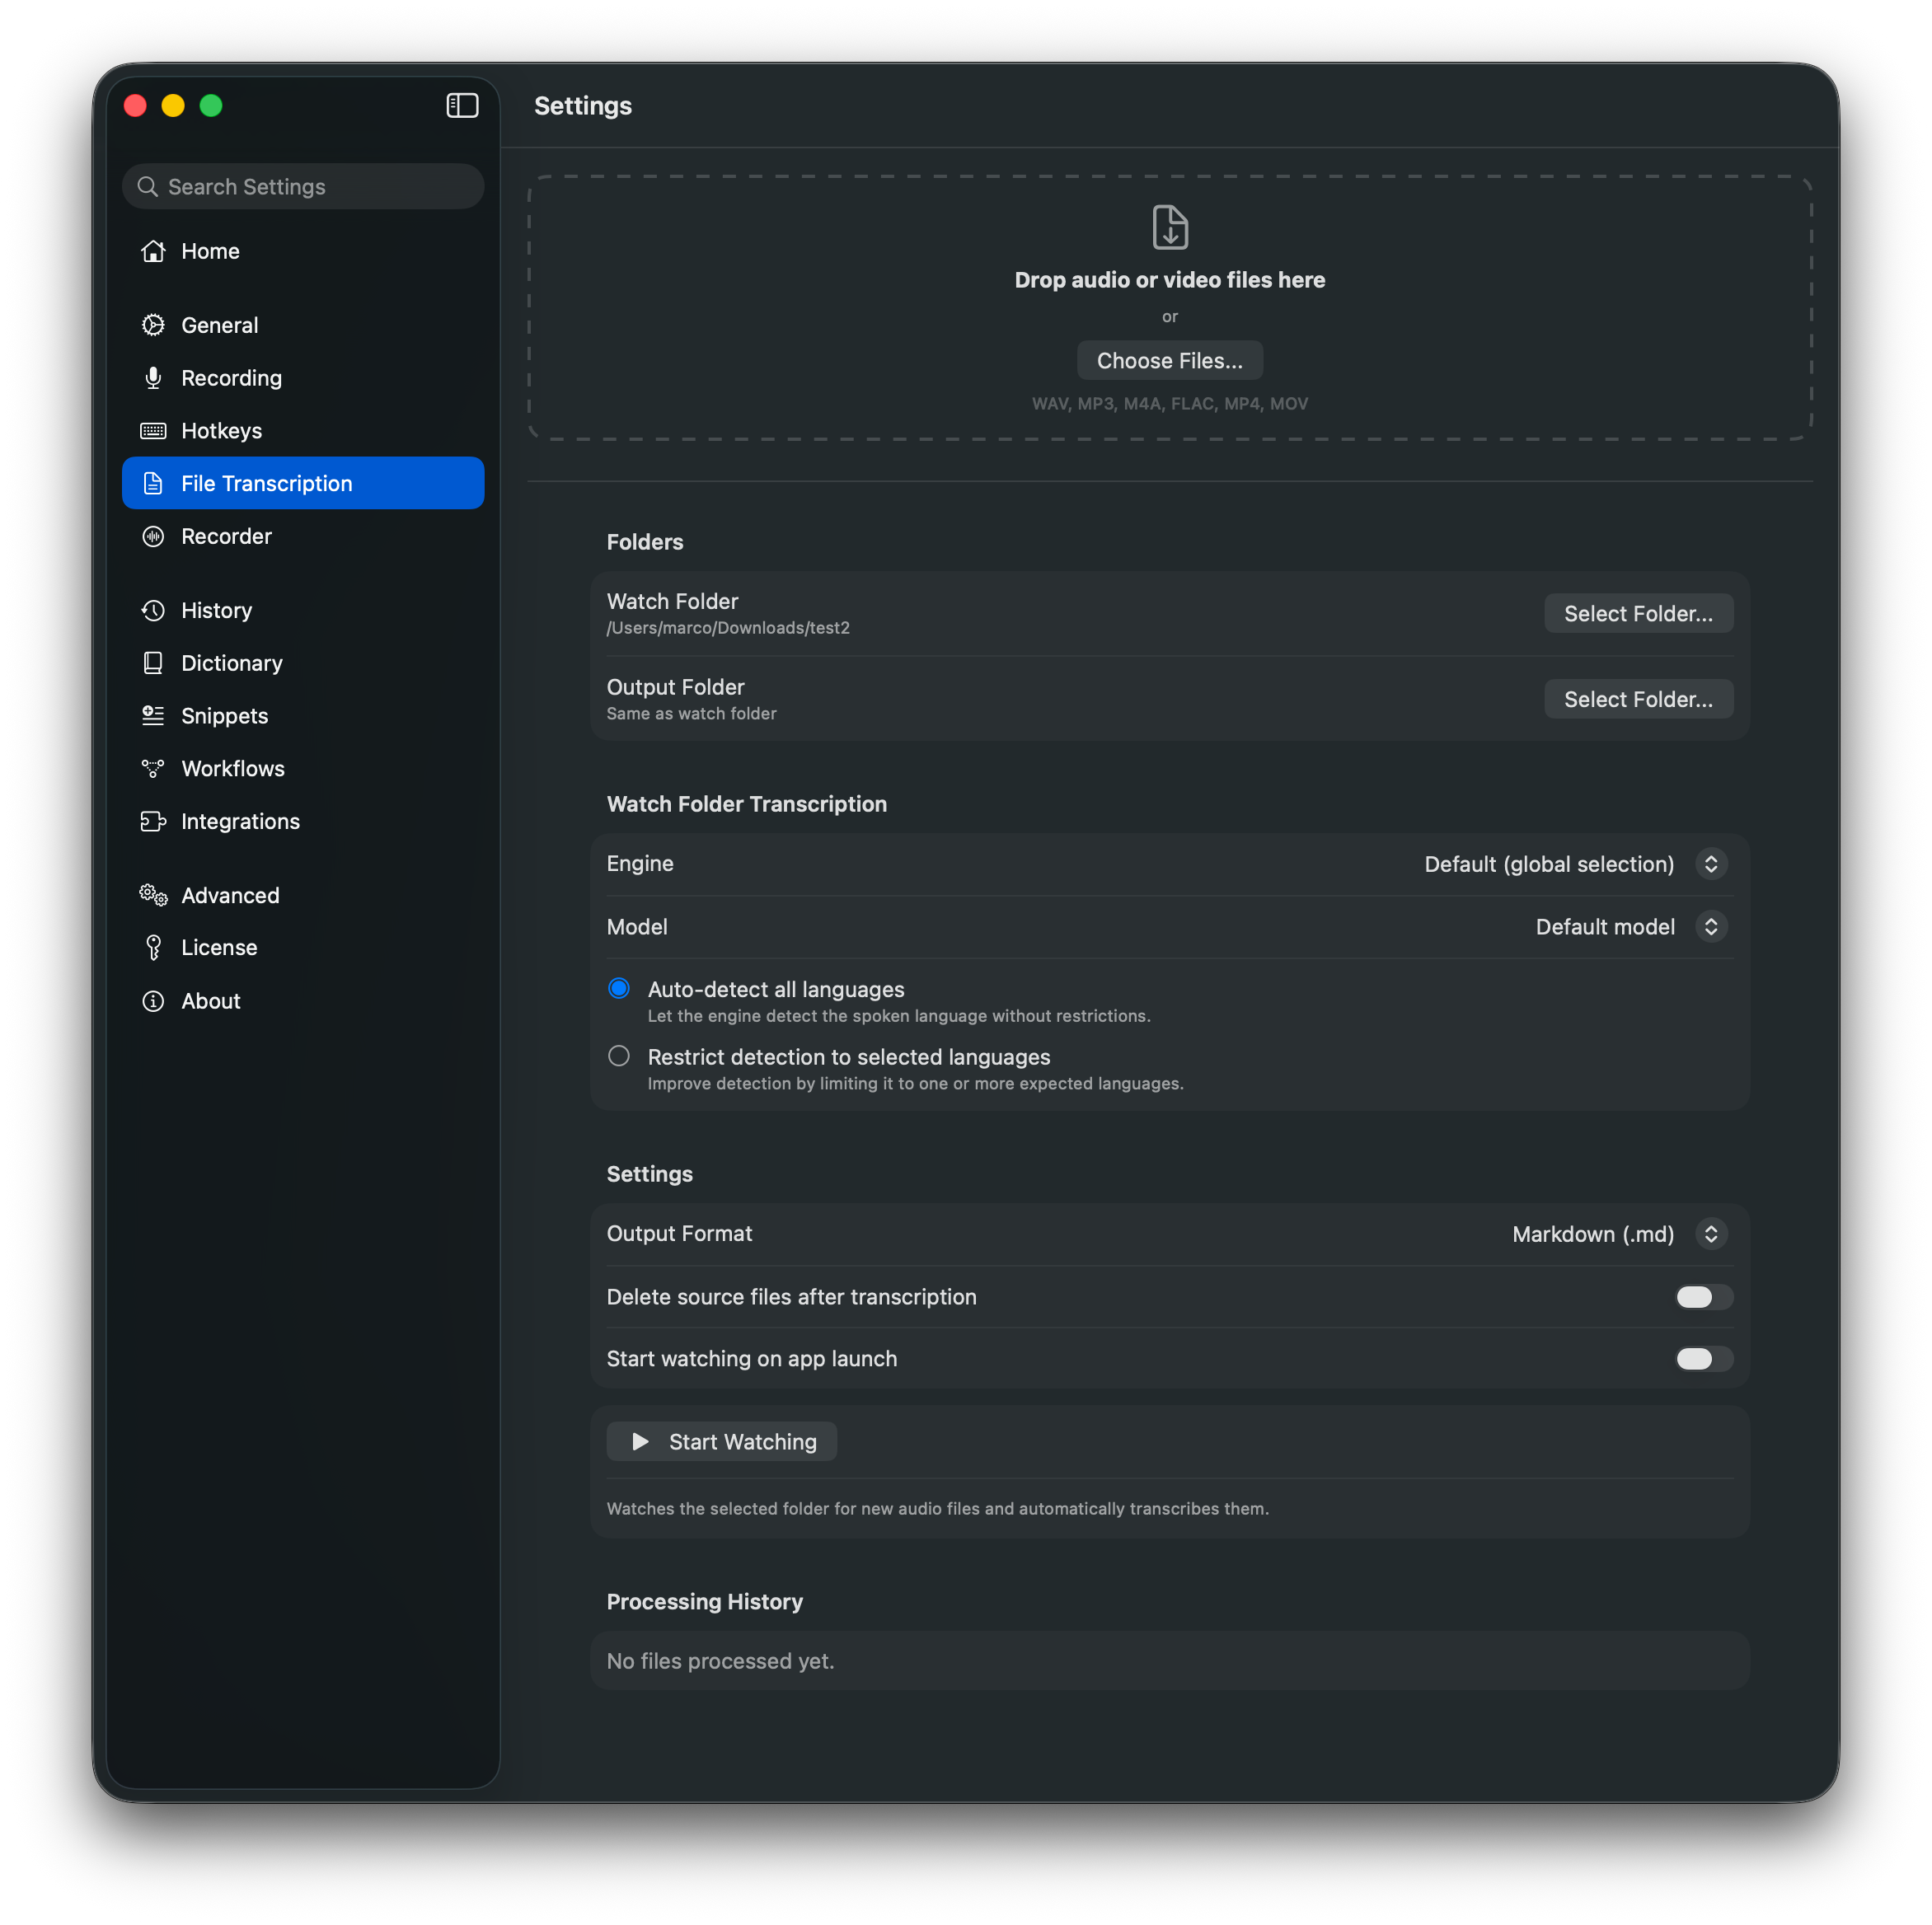Click the Workflows nodes icon

[153, 768]
